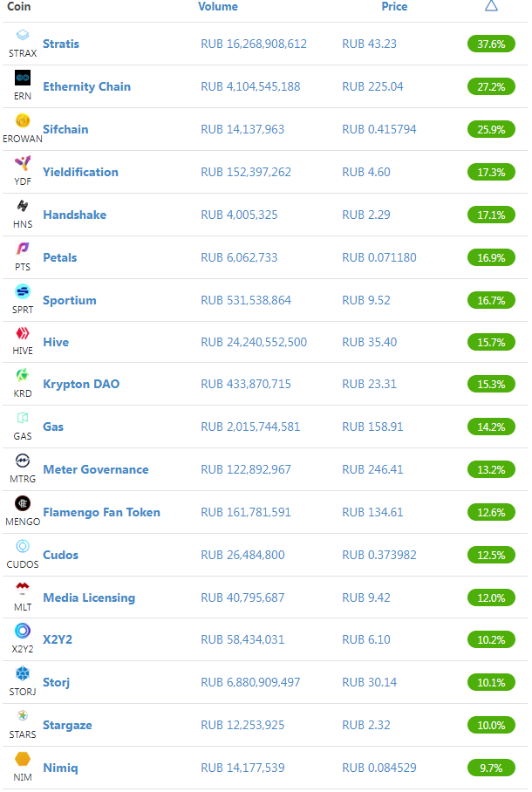Viewport: 532px width, 792px height.
Task: Click the Gas price RUB 158.91
Action: pos(372,427)
